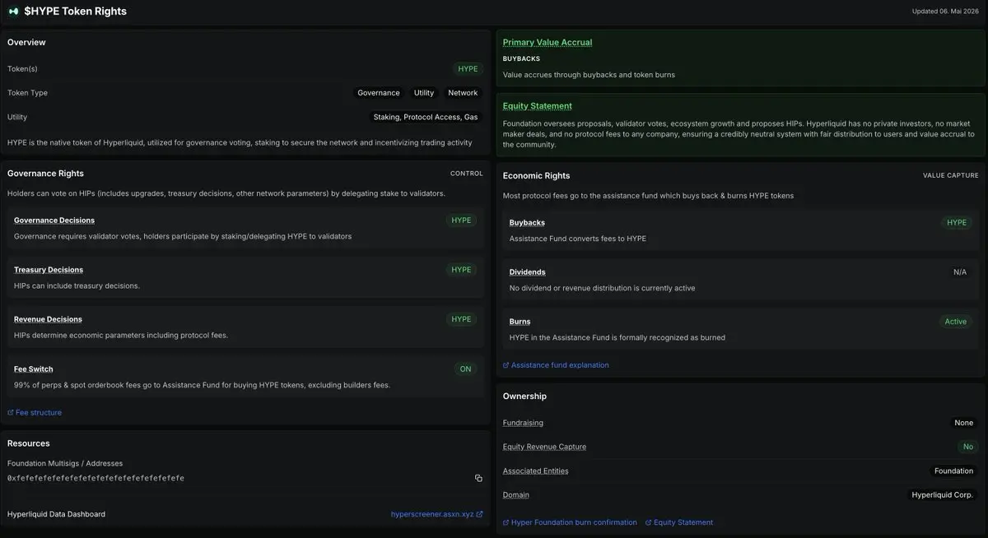Click the green Equity Statement heading
988x538 pixels.
coord(538,105)
